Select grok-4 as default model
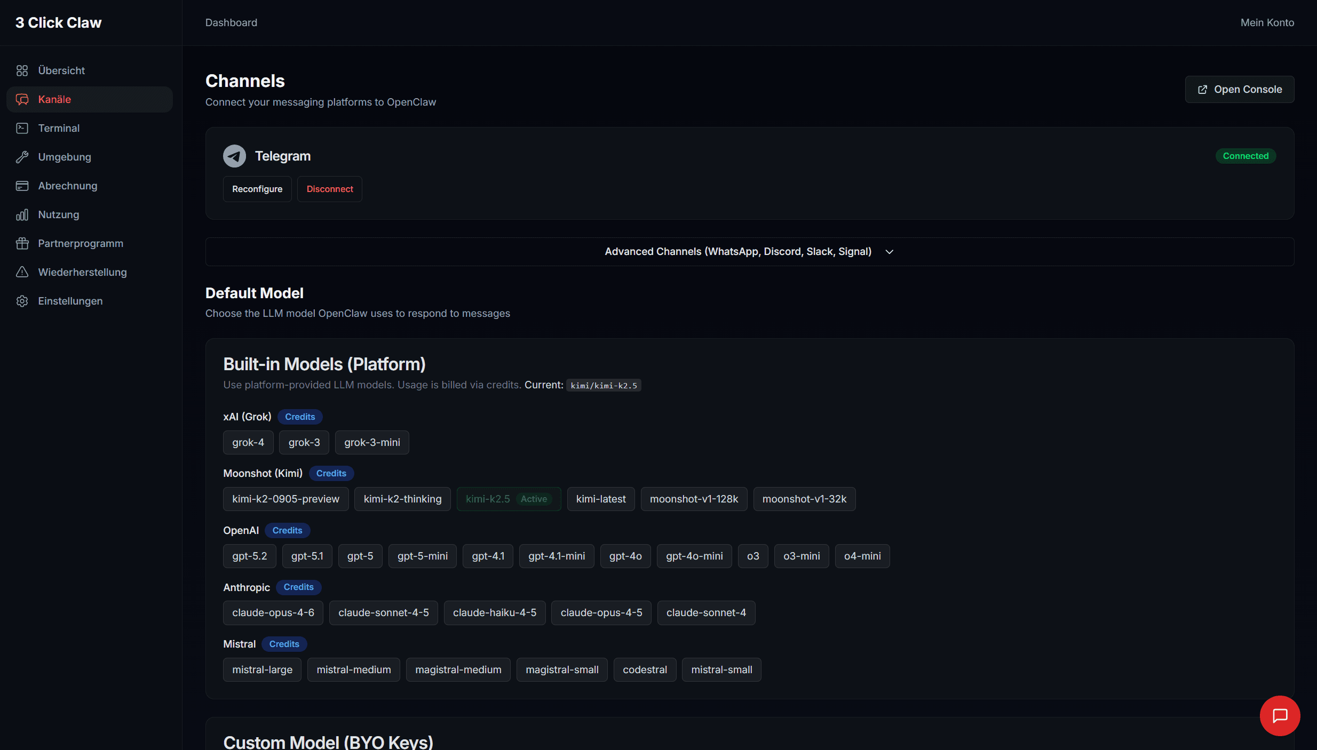 click(x=248, y=442)
